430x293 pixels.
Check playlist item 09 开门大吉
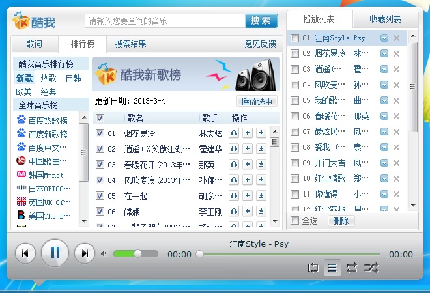[x=294, y=163]
